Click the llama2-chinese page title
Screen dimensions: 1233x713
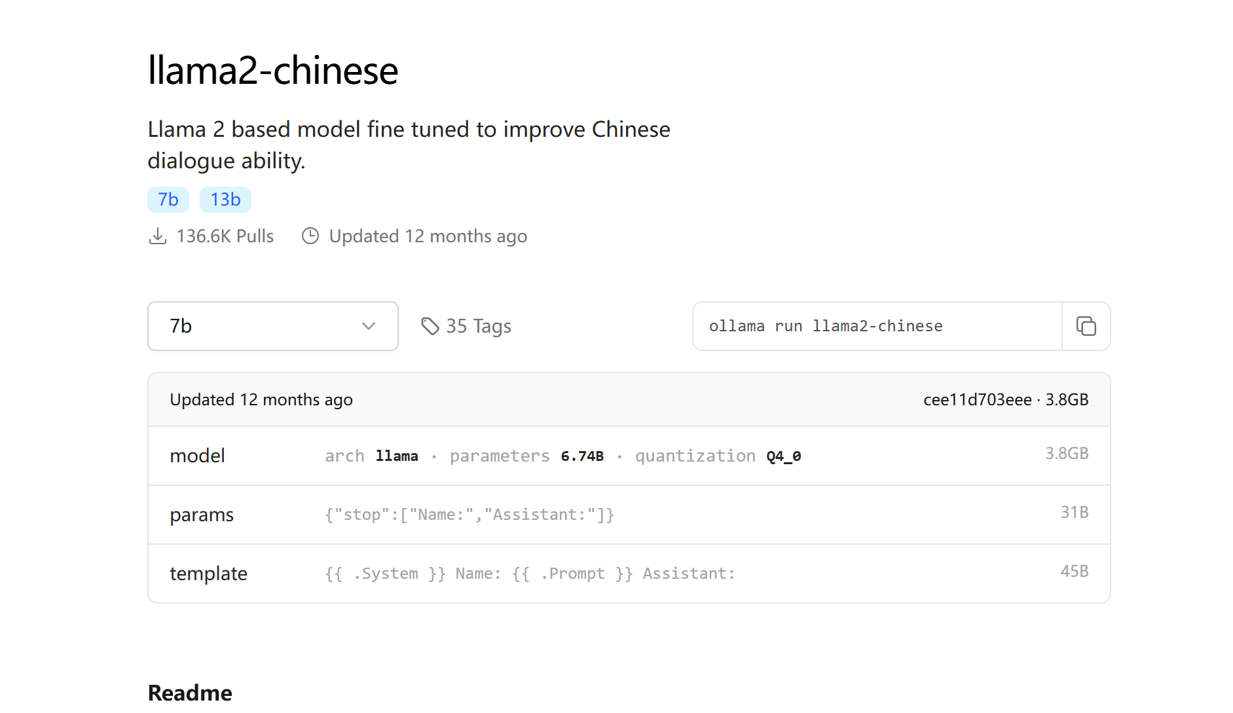coord(273,70)
